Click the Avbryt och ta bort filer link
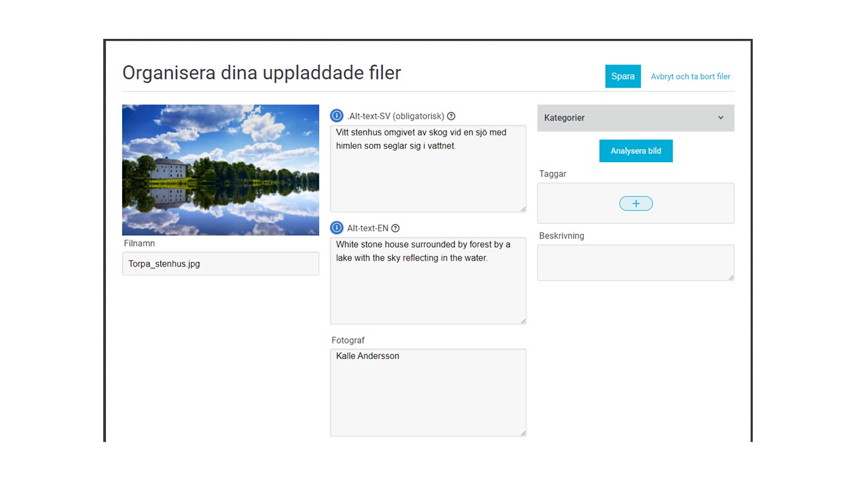856x481 pixels. [690, 76]
